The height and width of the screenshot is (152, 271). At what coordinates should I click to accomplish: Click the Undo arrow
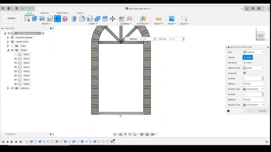[x=22, y=8]
